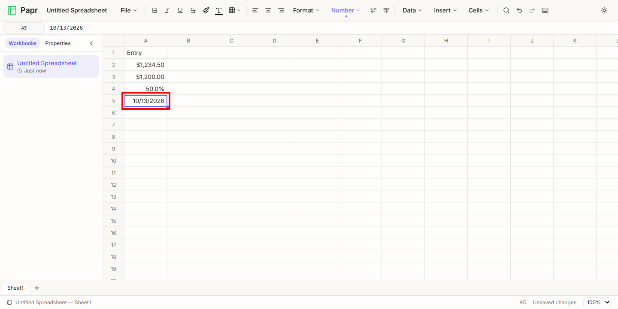Image resolution: width=618 pixels, height=309 pixels.
Task: Open the Insert menu
Action: click(x=445, y=10)
